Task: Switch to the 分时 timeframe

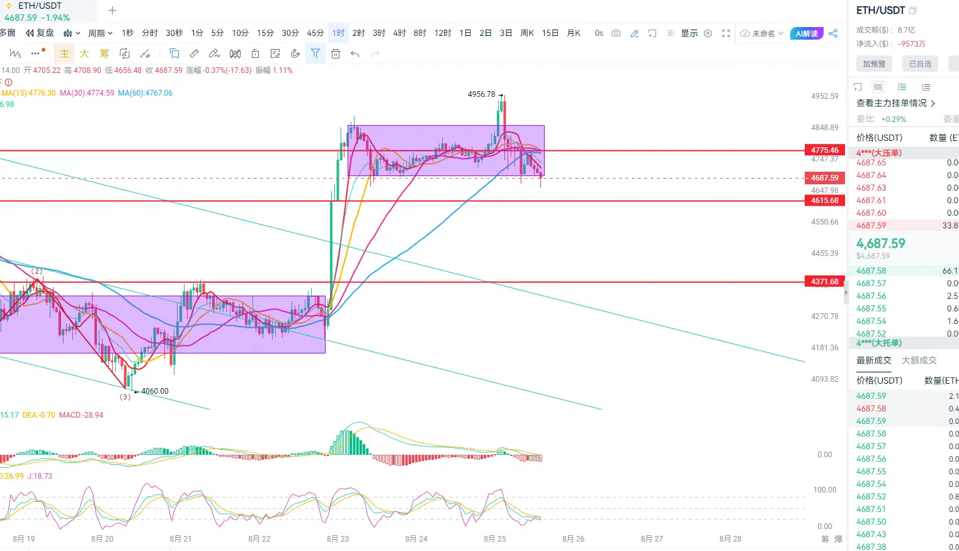Action: point(150,33)
